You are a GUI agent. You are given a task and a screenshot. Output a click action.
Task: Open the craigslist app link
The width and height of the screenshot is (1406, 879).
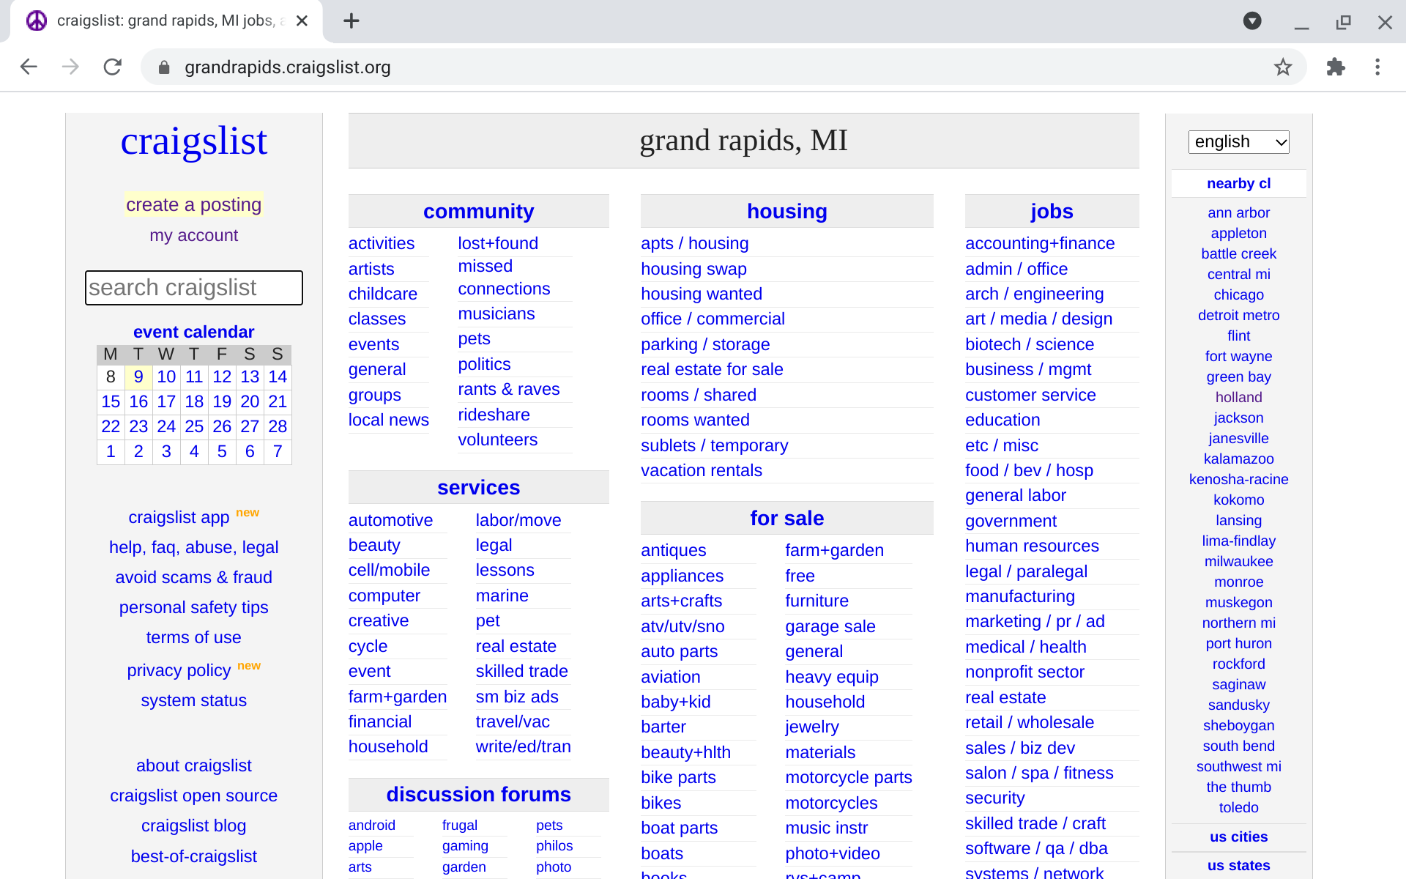[179, 517]
